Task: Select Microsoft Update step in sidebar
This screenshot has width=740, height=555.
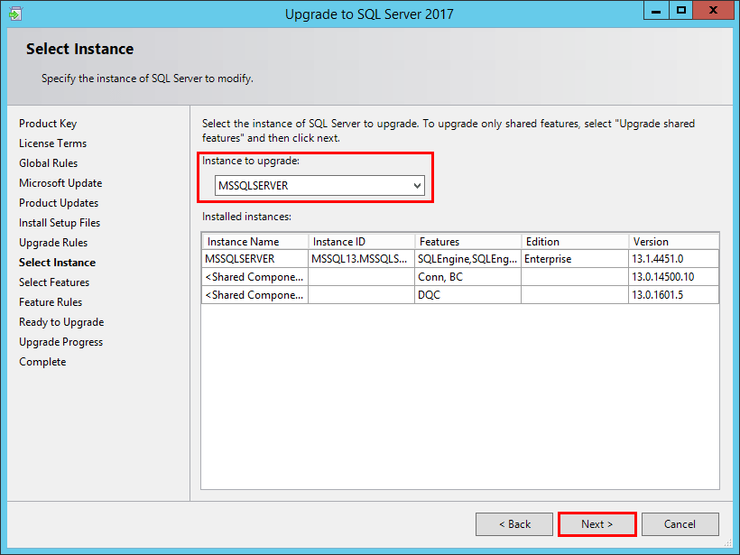Action: coord(60,183)
